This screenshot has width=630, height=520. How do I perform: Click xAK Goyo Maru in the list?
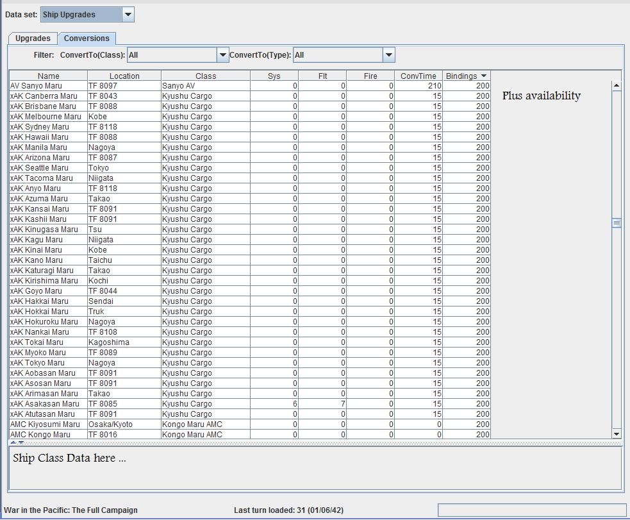(36, 290)
